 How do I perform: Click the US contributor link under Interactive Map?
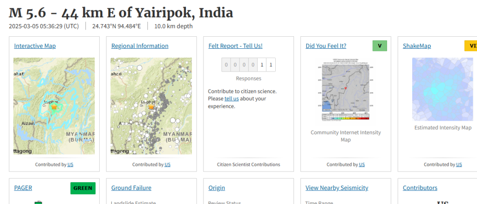pos(70,165)
